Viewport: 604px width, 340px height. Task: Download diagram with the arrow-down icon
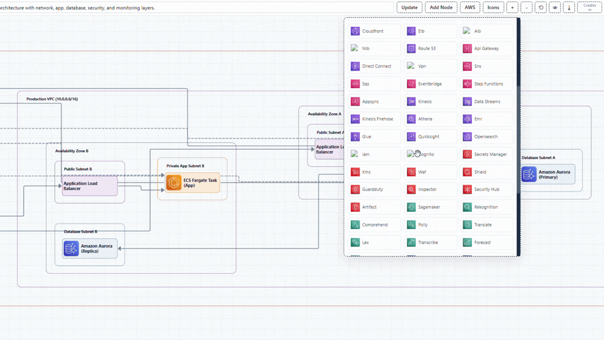click(x=569, y=8)
